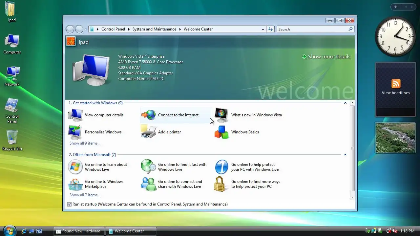Select the Recycle Bin icon
Screen dimensions: 420x236
(x=12, y=140)
